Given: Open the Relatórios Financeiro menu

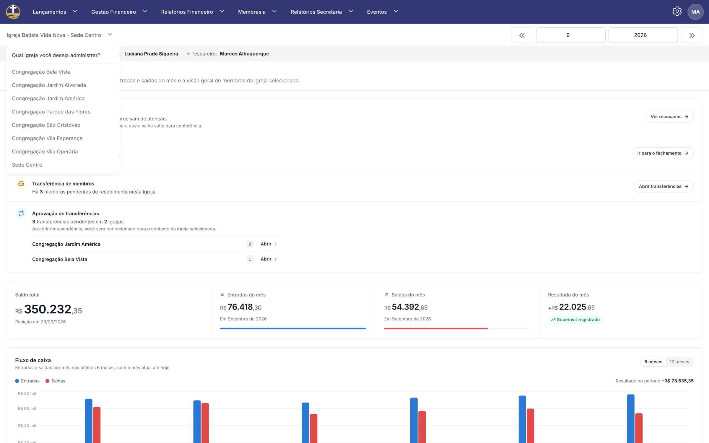Looking at the screenshot, I should (x=193, y=12).
